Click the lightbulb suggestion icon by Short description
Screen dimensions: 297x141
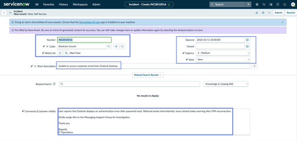pyautogui.click(x=254, y=66)
